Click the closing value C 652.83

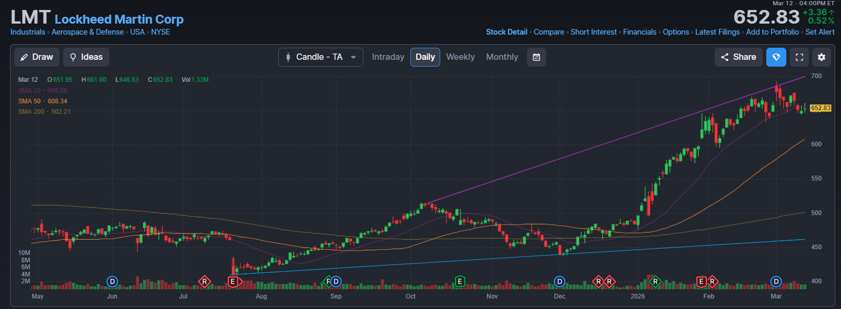160,80
